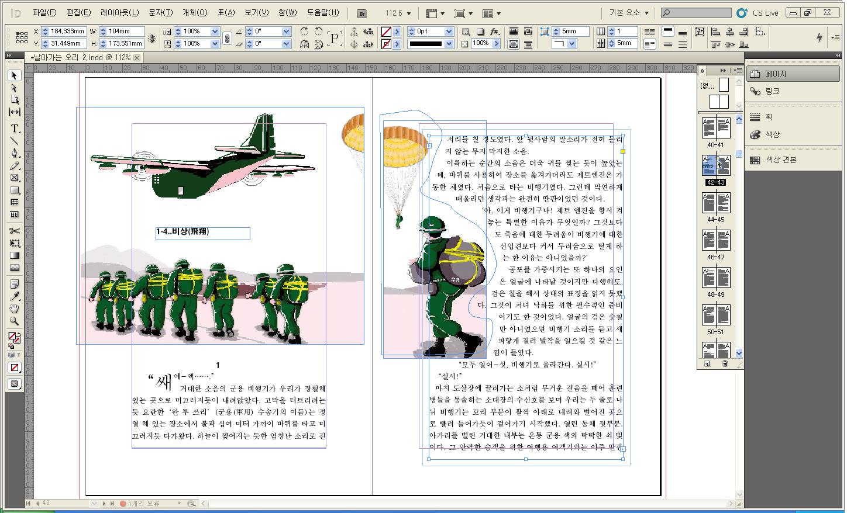The width and height of the screenshot is (847, 513).
Task: Toggle constrain proportions chain for scaling
Action: click(227, 38)
